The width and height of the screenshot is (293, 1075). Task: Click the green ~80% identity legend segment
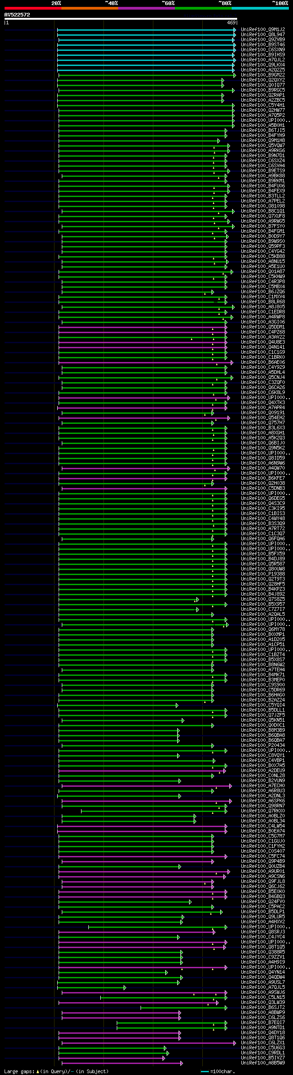pos(203,8)
